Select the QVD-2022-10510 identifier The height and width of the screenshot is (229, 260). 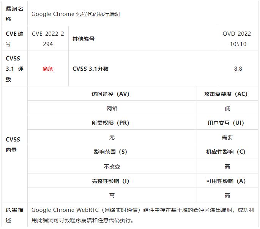238,39
